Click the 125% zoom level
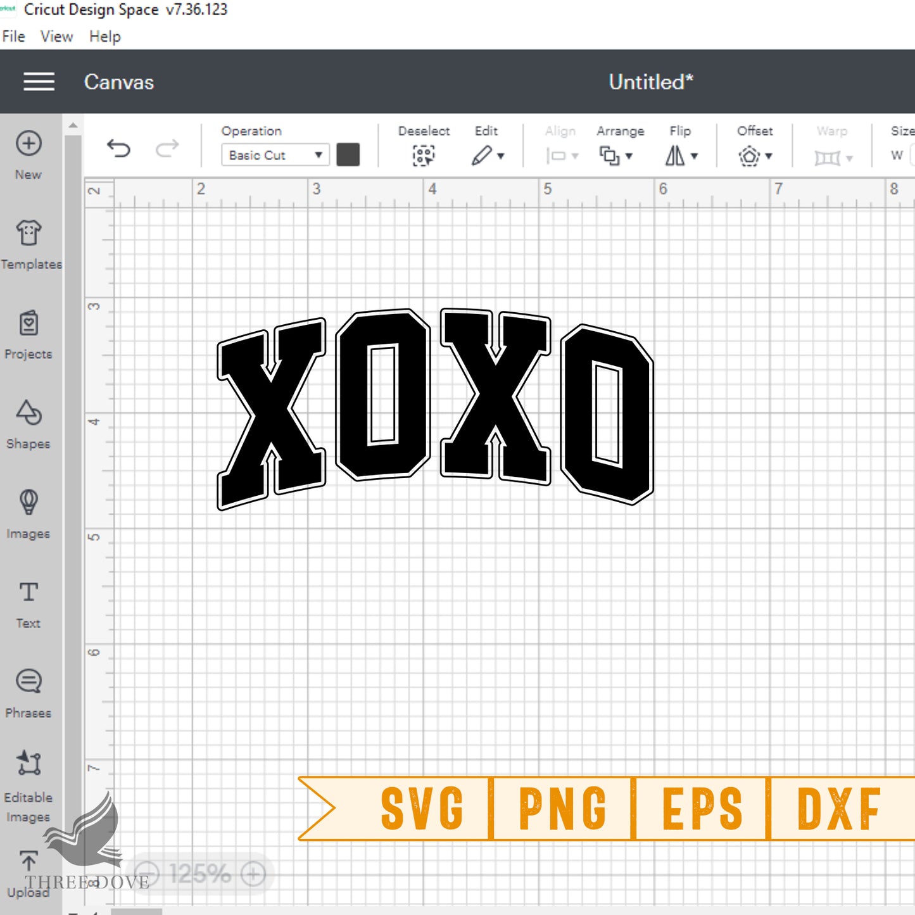Viewport: 915px width, 915px height. [x=200, y=874]
